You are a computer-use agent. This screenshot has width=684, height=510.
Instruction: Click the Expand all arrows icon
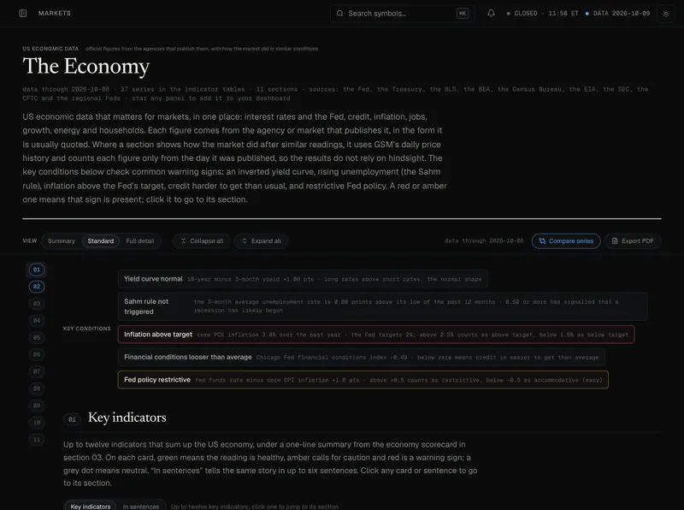pyautogui.click(x=245, y=241)
